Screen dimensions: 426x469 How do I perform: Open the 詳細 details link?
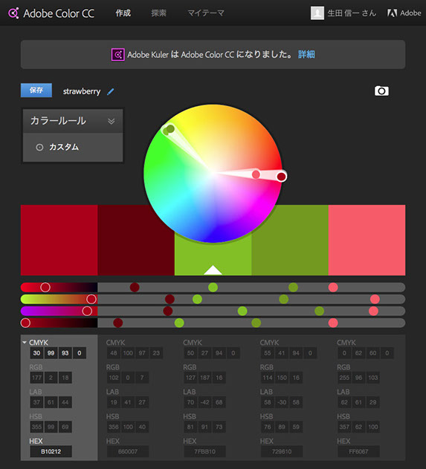pos(306,54)
